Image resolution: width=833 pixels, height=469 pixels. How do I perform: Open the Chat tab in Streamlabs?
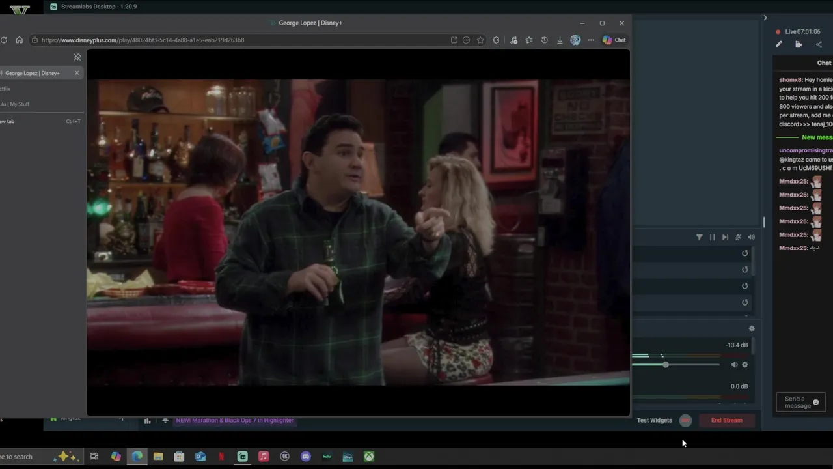pyautogui.click(x=824, y=63)
